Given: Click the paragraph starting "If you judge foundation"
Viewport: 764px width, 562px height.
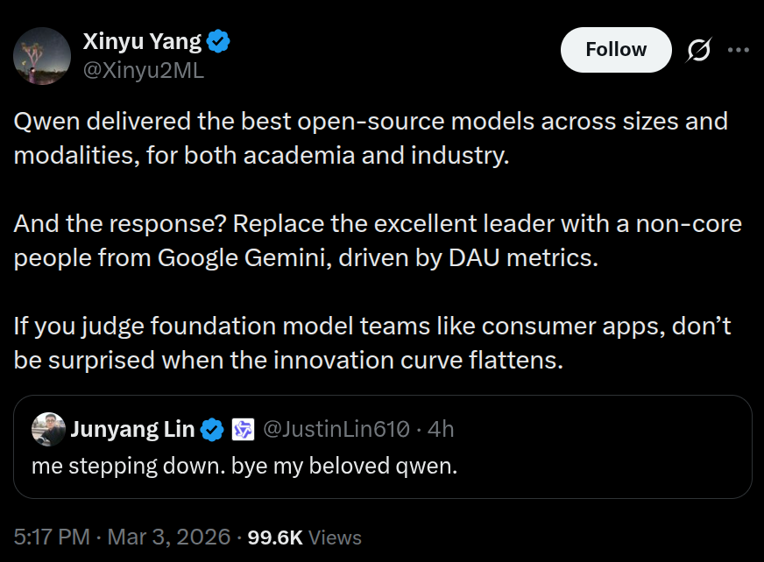Looking at the screenshot, I should 372,344.
